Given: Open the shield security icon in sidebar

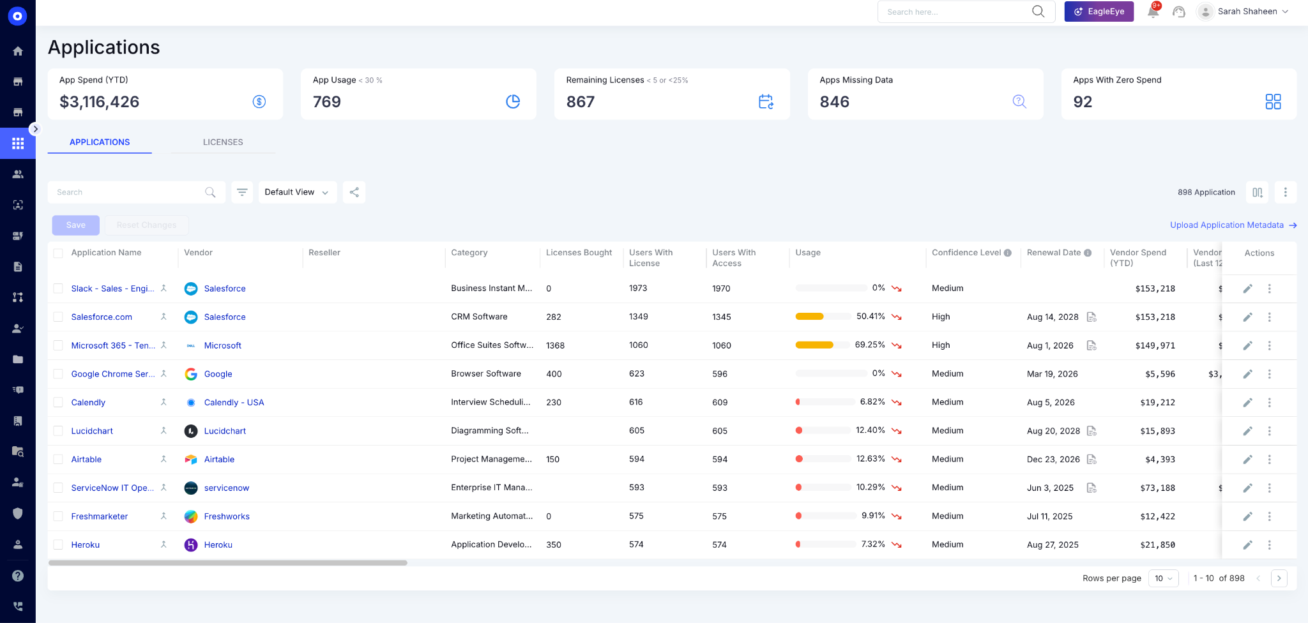Looking at the screenshot, I should (x=18, y=513).
